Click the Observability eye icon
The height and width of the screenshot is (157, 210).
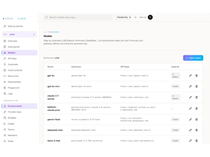(x=5, y=82)
